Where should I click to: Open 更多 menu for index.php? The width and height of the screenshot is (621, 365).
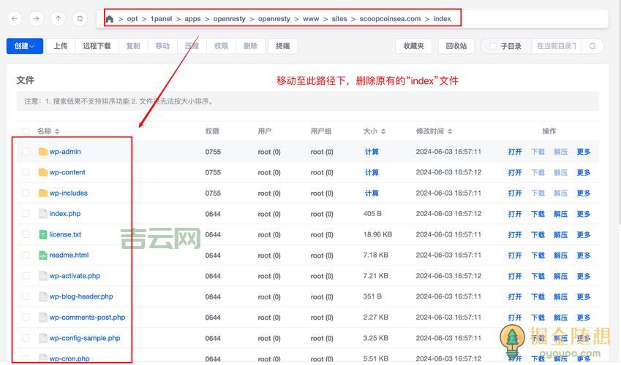[x=584, y=214]
